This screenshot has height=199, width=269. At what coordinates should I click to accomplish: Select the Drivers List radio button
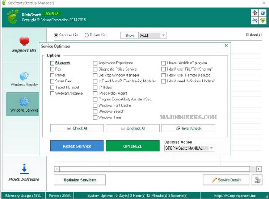tap(86, 35)
